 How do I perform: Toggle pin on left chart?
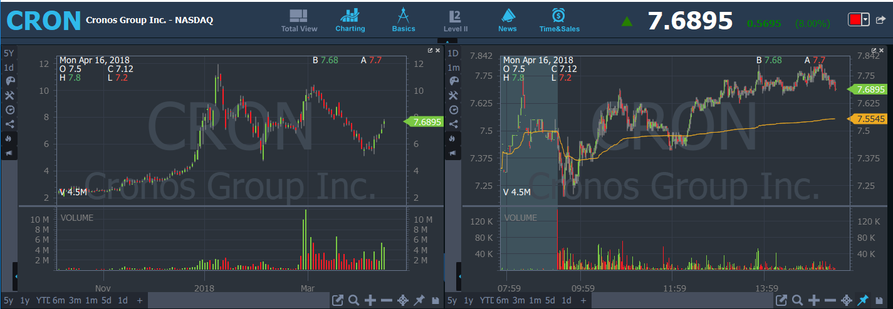[419, 300]
